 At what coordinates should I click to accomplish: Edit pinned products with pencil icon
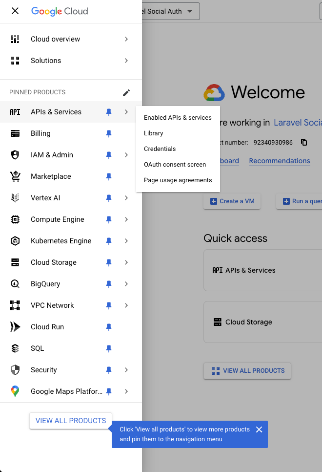[126, 93]
